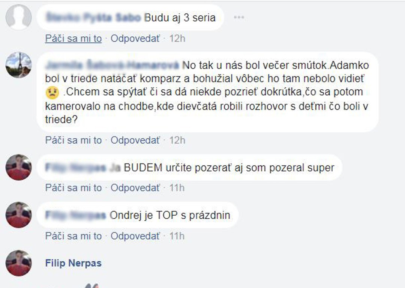Click avatar beside 'Ondrej je TOP' comment
405x288 pixels.
[x=19, y=215]
